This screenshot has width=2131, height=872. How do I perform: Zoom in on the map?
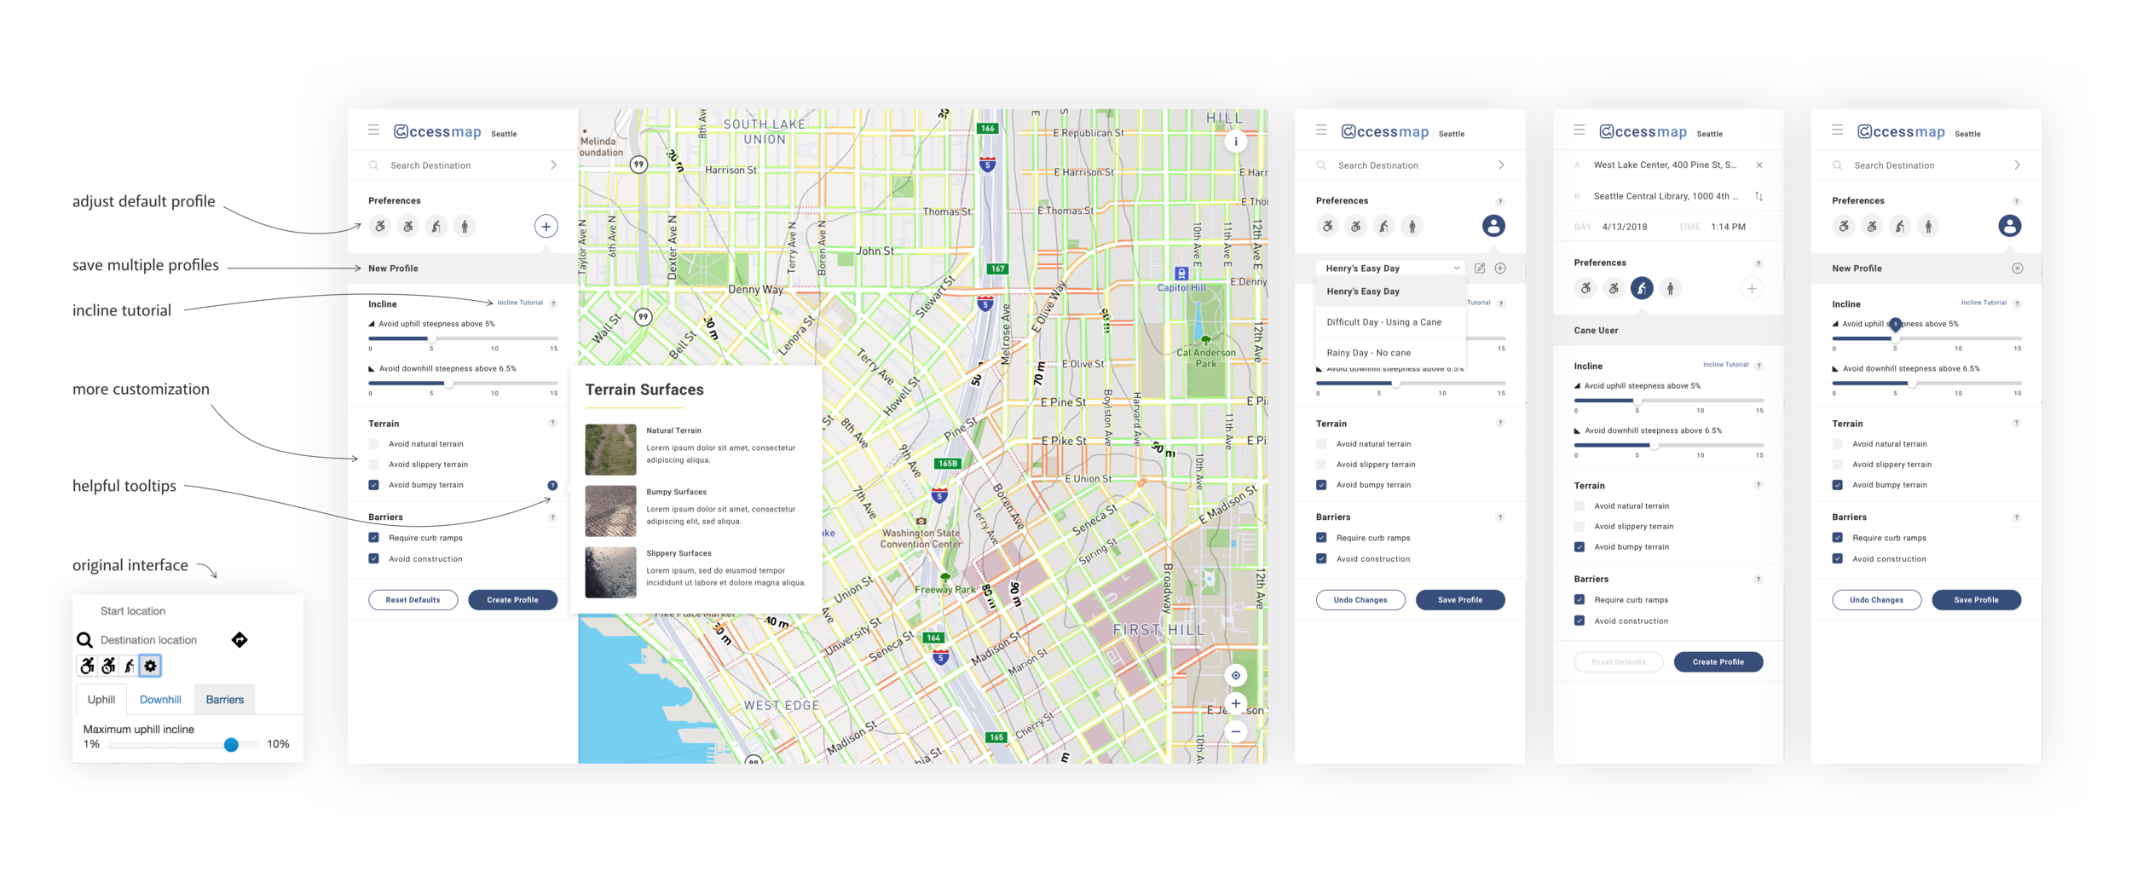pos(1235,703)
